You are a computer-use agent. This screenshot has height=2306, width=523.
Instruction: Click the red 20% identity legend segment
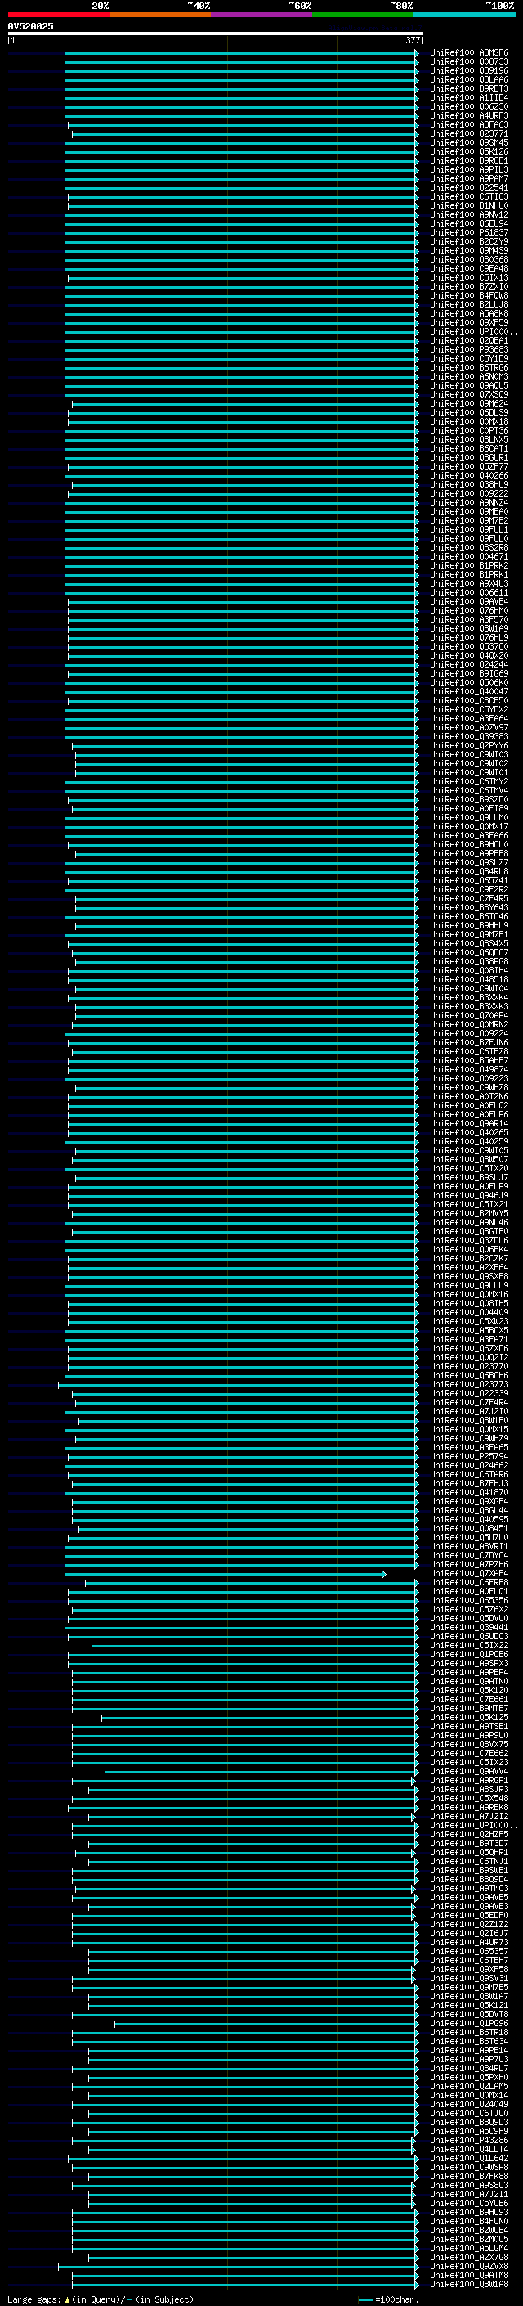[x=58, y=15]
